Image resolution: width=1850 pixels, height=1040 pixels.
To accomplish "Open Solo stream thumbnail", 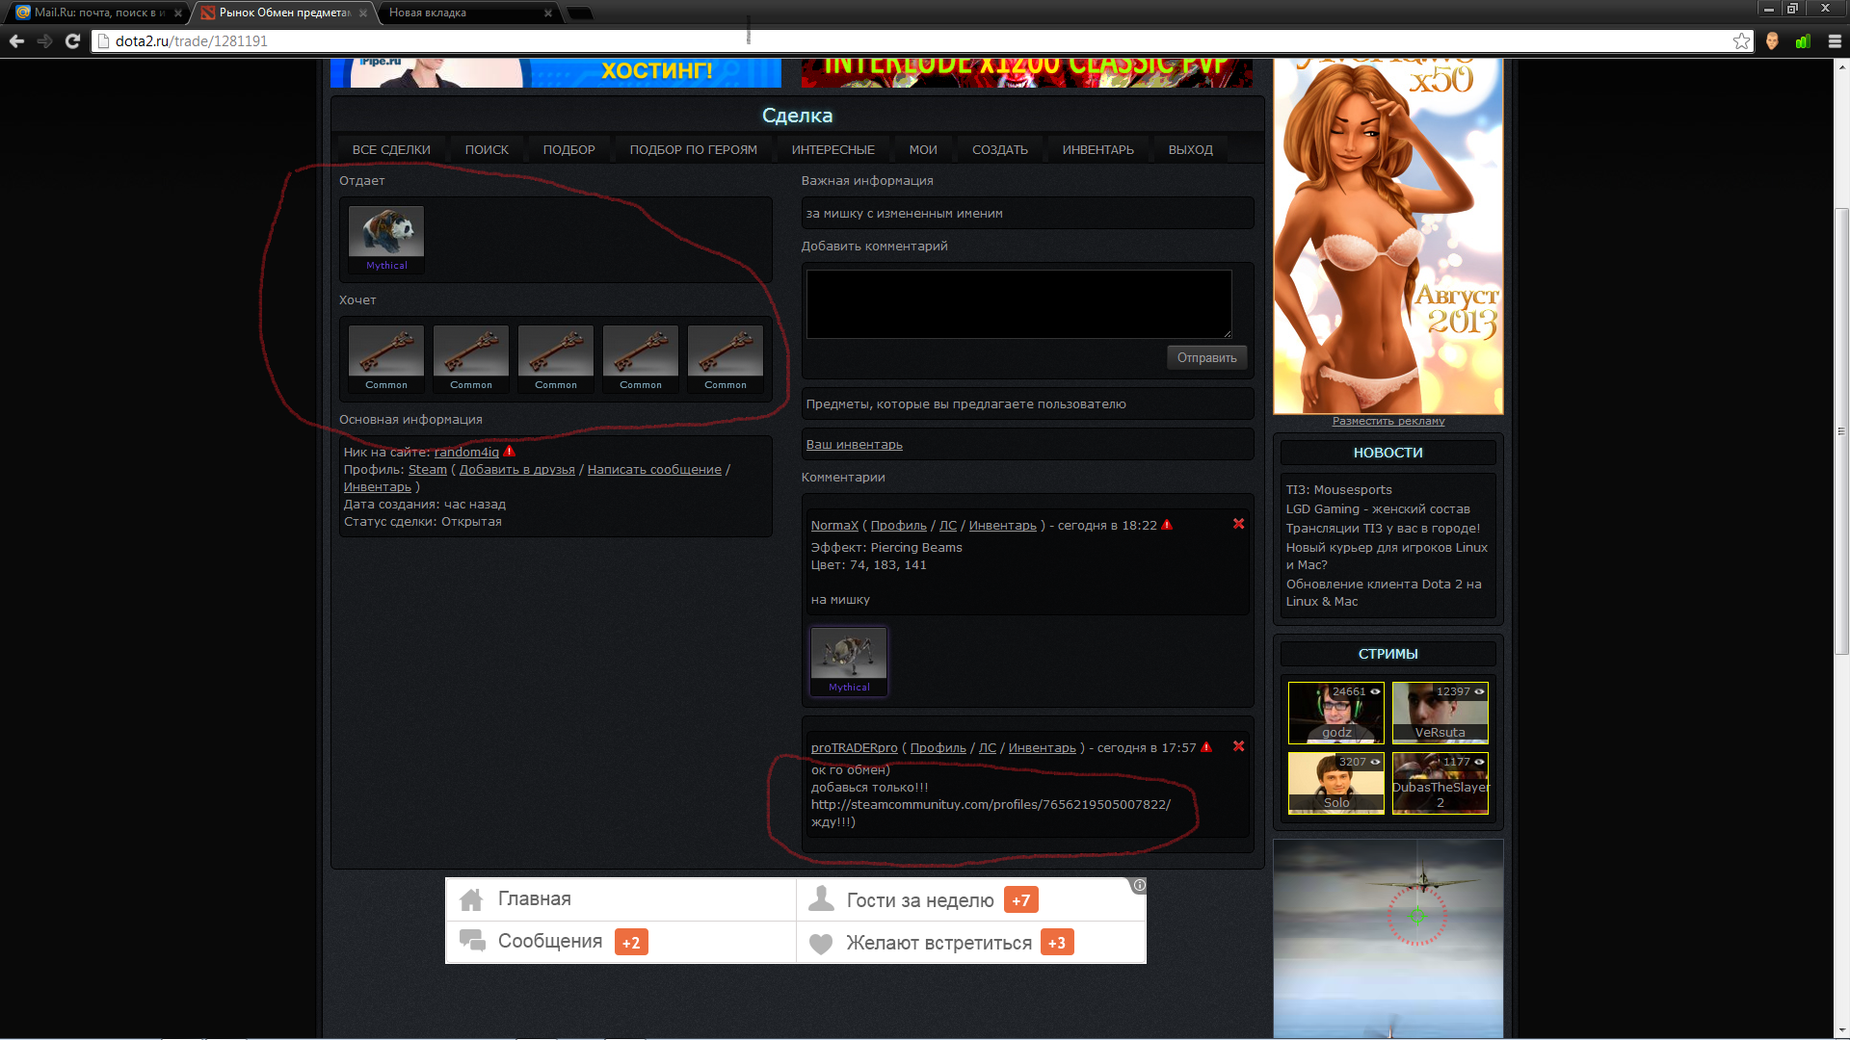I will (x=1335, y=783).
